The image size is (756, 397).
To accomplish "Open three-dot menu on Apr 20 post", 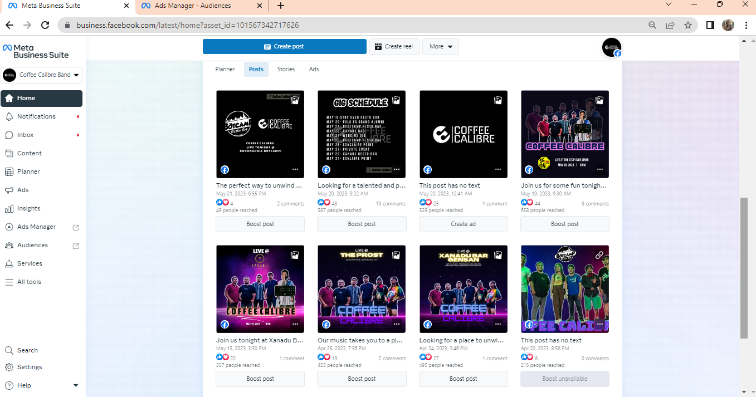I will (x=600, y=324).
